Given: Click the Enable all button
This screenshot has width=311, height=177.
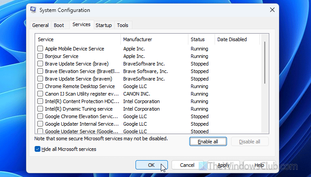Looking at the screenshot, I should click(208, 142).
